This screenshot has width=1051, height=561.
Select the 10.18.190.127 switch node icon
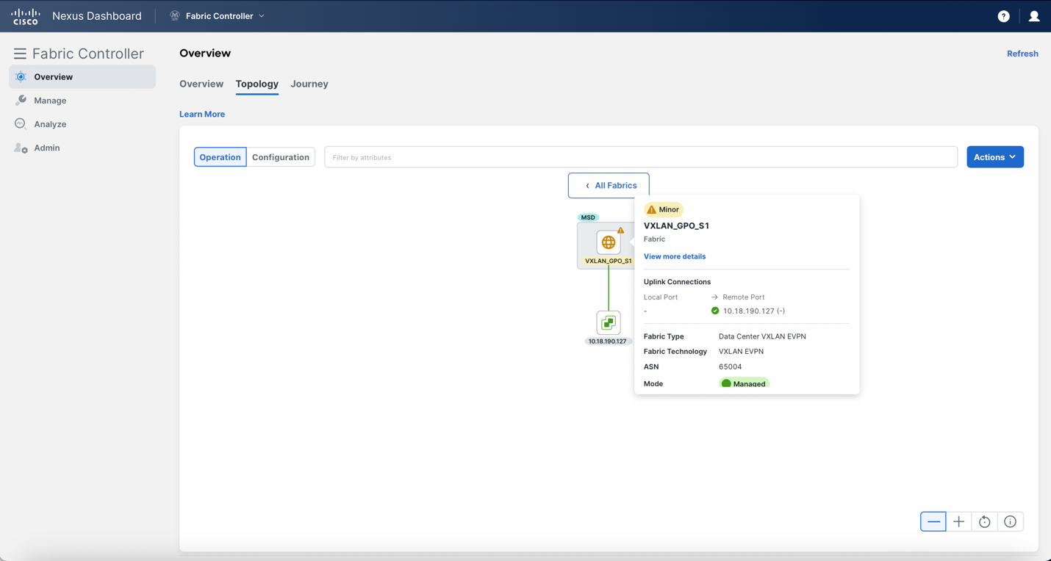point(609,322)
